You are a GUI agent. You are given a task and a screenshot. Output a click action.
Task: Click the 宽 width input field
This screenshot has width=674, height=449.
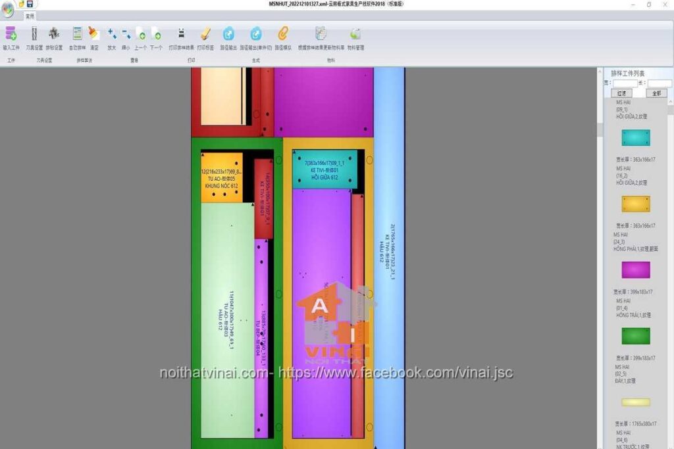click(625, 83)
